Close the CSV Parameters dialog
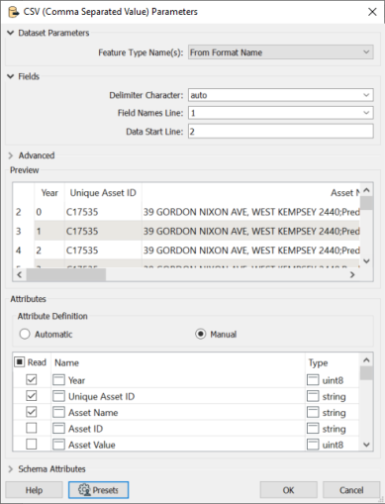The width and height of the screenshot is (385, 504). coord(372,12)
